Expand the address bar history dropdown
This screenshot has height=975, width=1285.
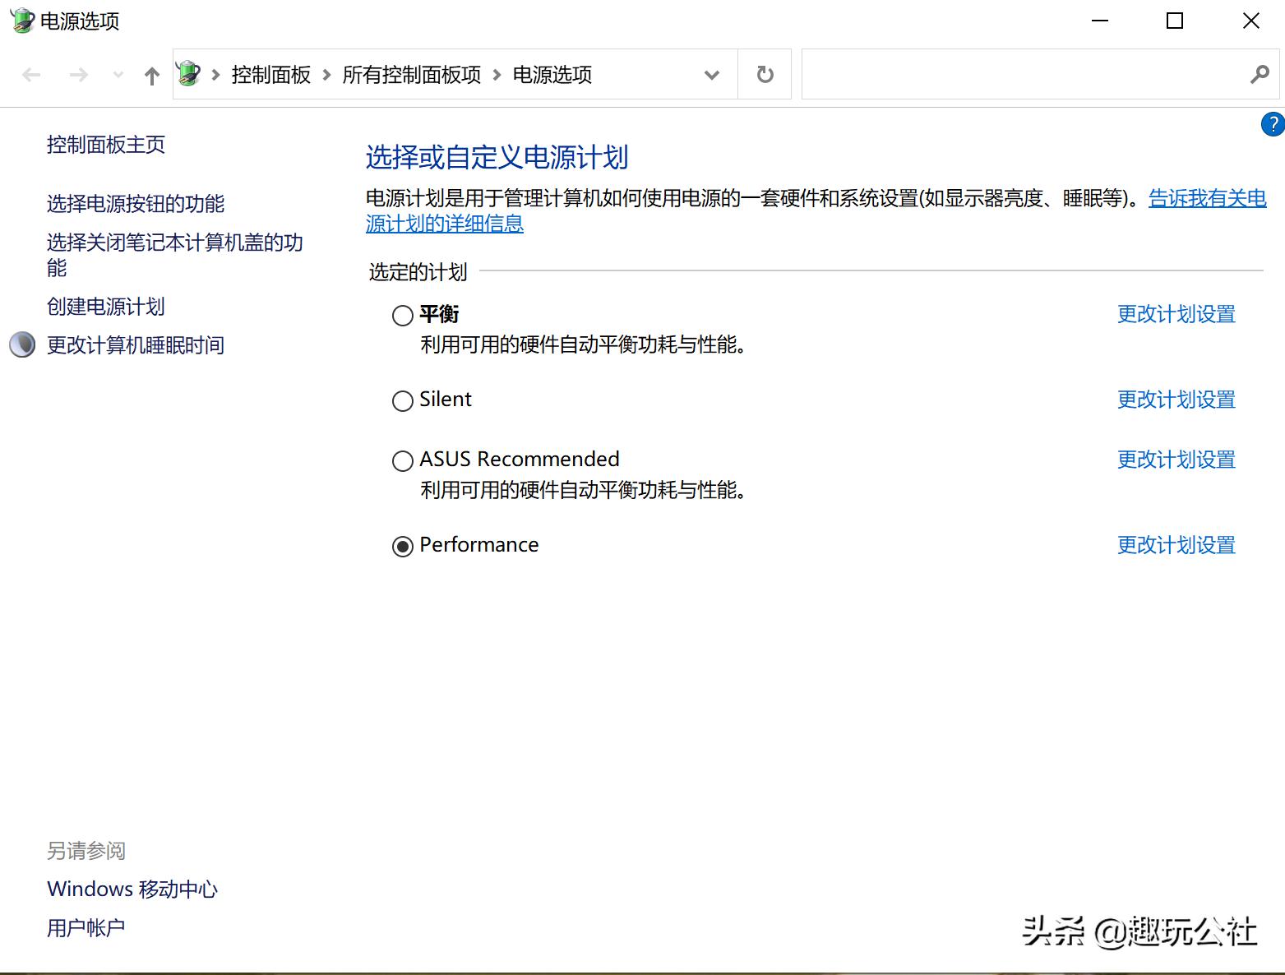point(712,75)
